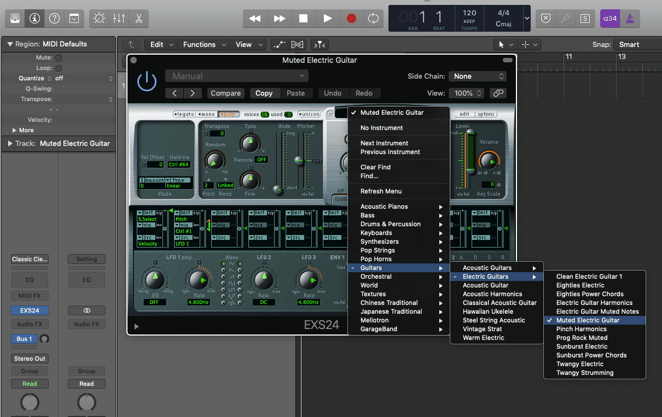This screenshot has width=662, height=417.
Task: Enable the Mute checkbox in Region inspector
Action: click(58, 57)
